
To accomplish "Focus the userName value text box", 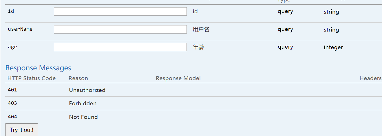I will click(x=120, y=30).
